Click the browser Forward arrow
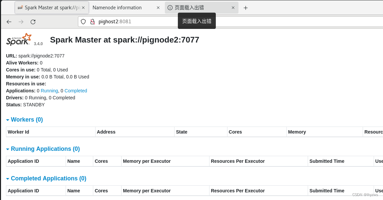 (21, 22)
